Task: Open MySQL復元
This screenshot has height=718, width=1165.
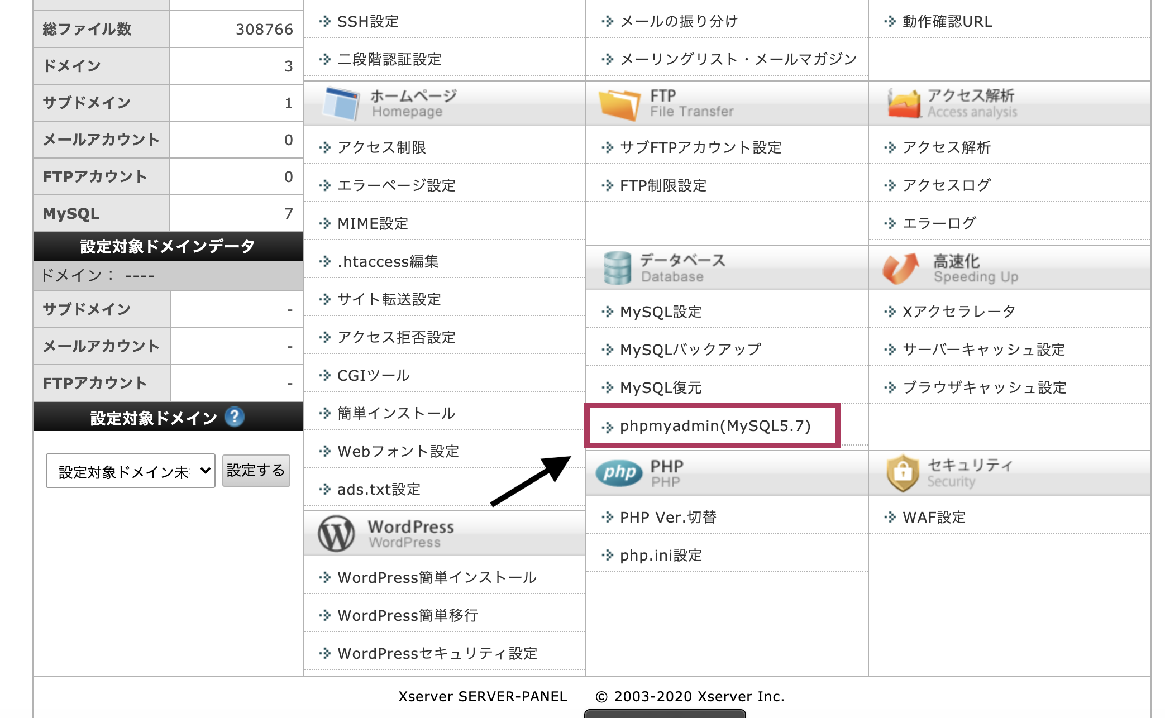Action: tap(661, 387)
